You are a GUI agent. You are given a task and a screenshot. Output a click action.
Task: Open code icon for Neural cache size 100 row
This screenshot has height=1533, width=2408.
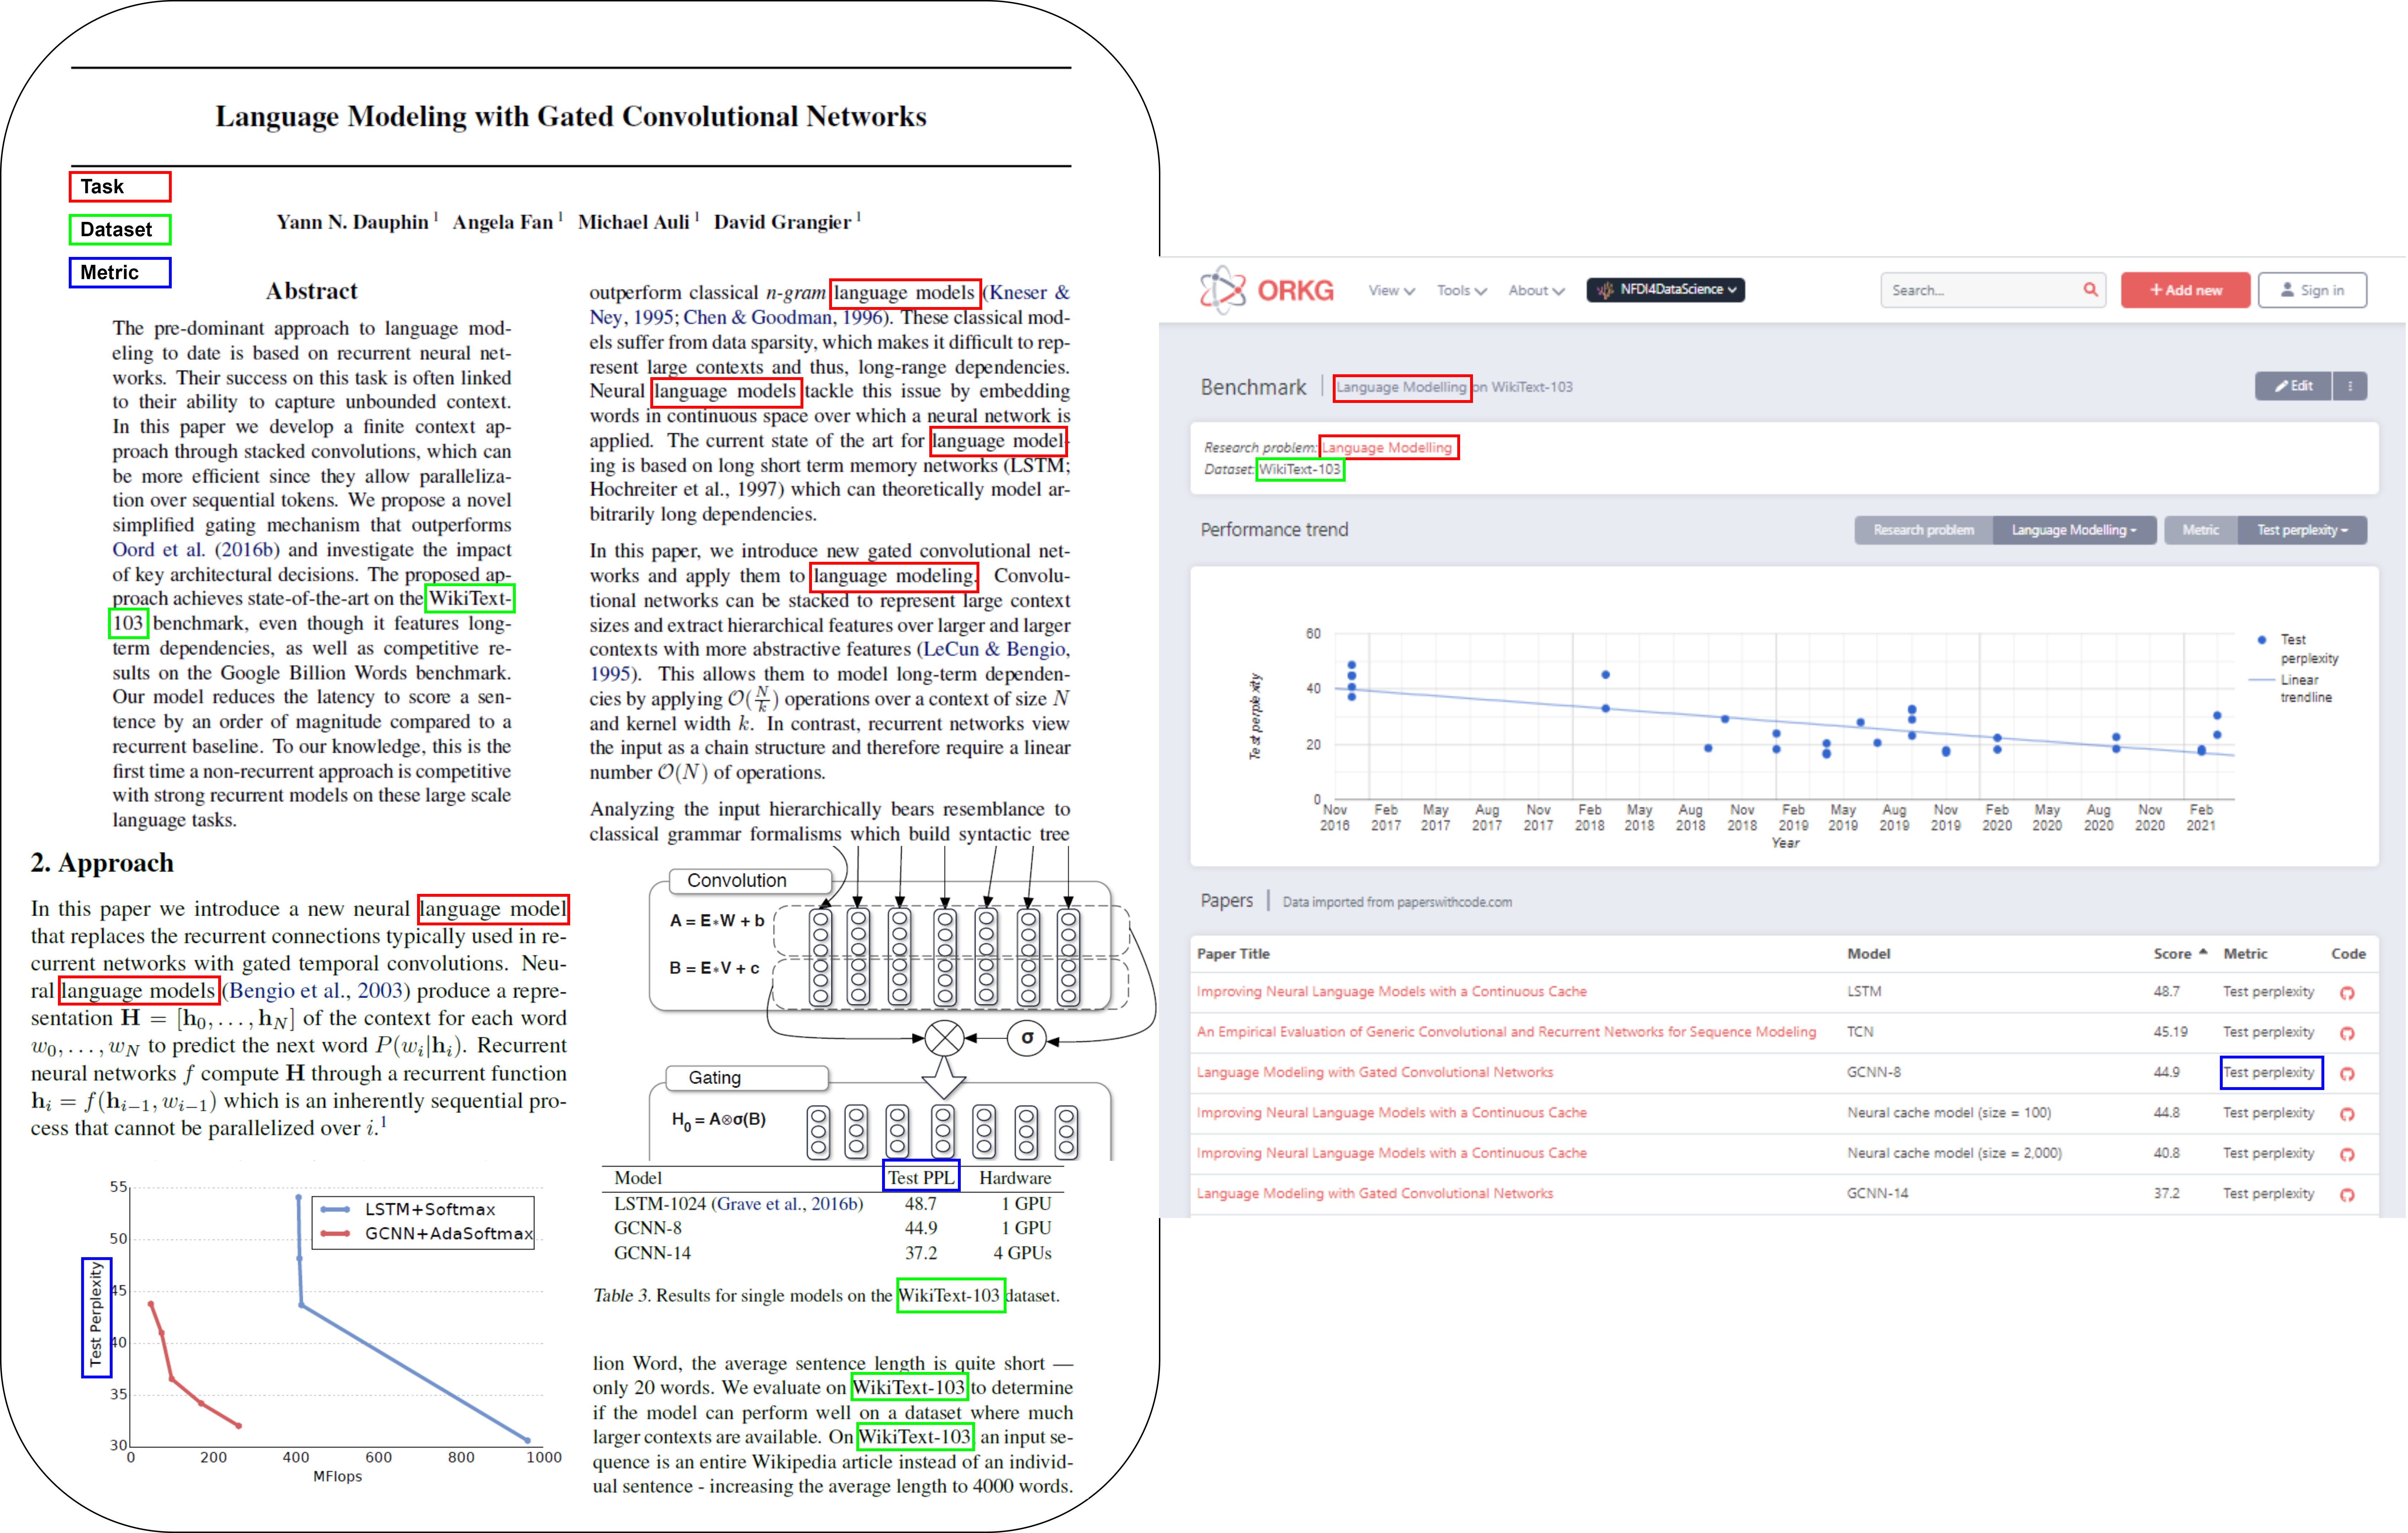click(x=2347, y=1114)
